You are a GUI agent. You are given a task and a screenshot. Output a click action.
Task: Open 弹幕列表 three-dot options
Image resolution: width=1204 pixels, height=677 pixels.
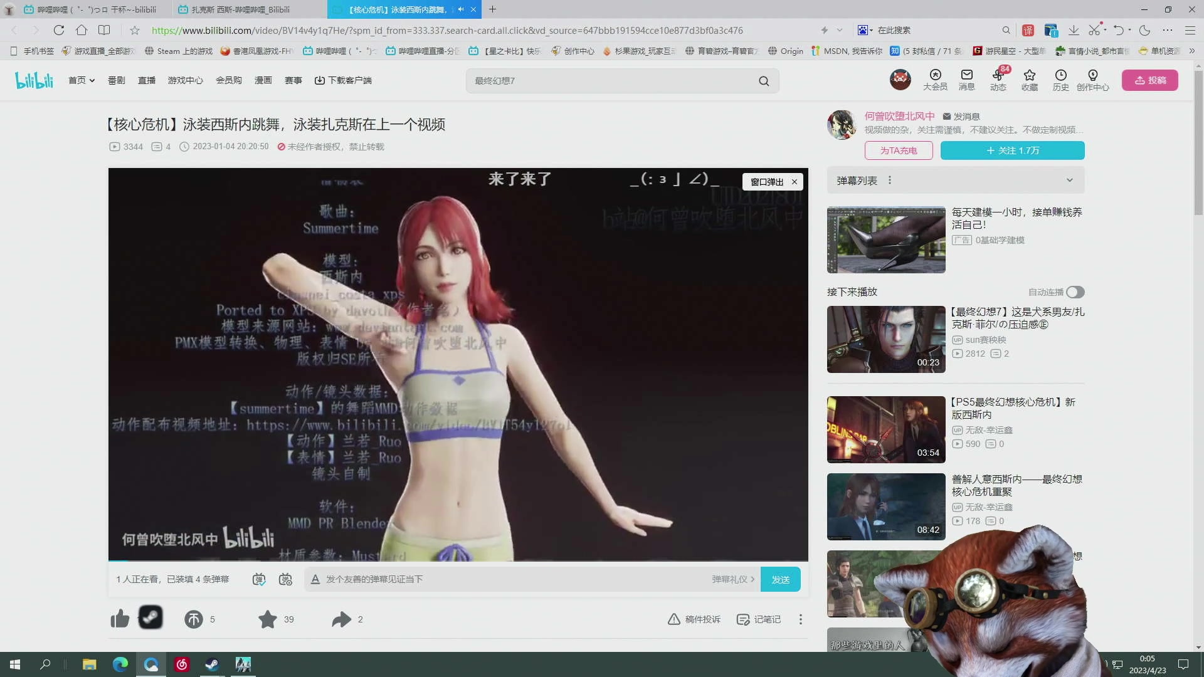pyautogui.click(x=889, y=181)
